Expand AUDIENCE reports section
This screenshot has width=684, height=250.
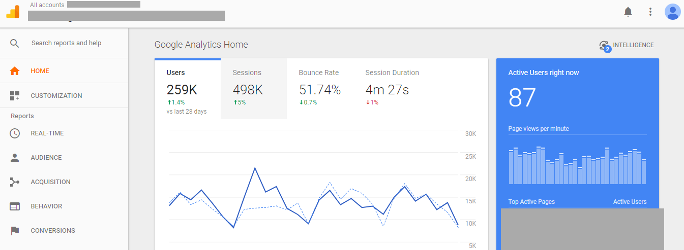pyautogui.click(x=64, y=158)
